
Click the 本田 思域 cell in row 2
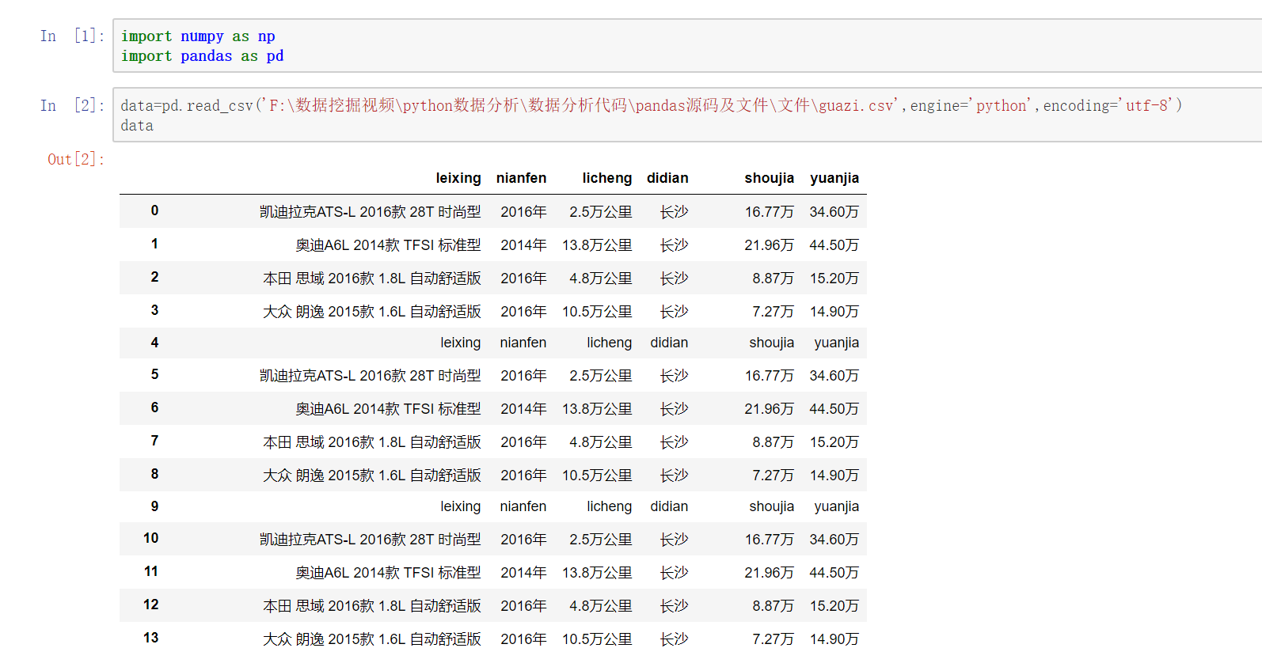(x=371, y=279)
